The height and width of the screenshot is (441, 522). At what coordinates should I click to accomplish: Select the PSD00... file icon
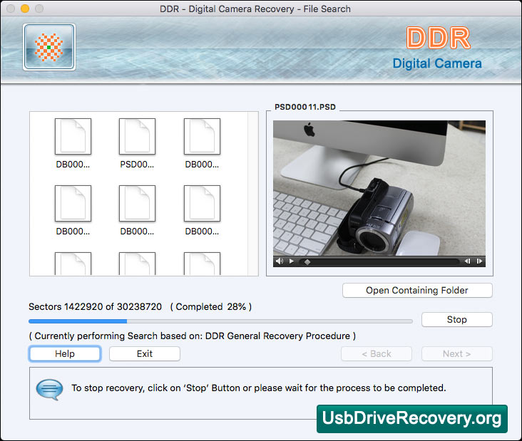pyautogui.click(x=137, y=136)
